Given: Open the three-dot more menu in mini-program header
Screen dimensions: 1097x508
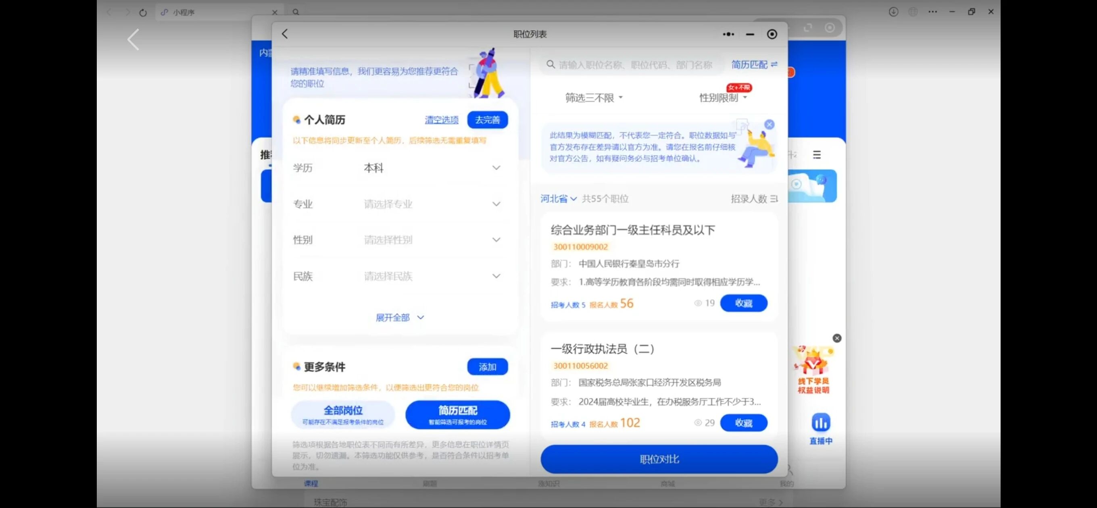Looking at the screenshot, I should point(728,34).
